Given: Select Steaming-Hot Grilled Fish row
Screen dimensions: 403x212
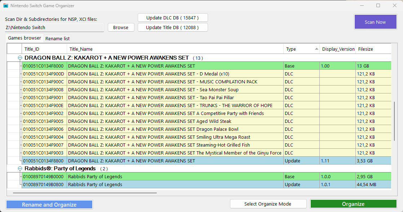Looking at the screenshot, I should (x=207, y=145).
